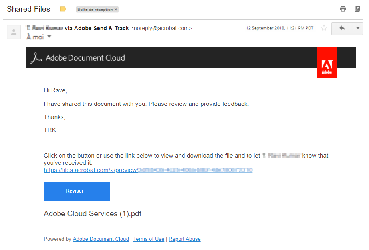Open the more reply options dropdown

pyautogui.click(x=357, y=29)
